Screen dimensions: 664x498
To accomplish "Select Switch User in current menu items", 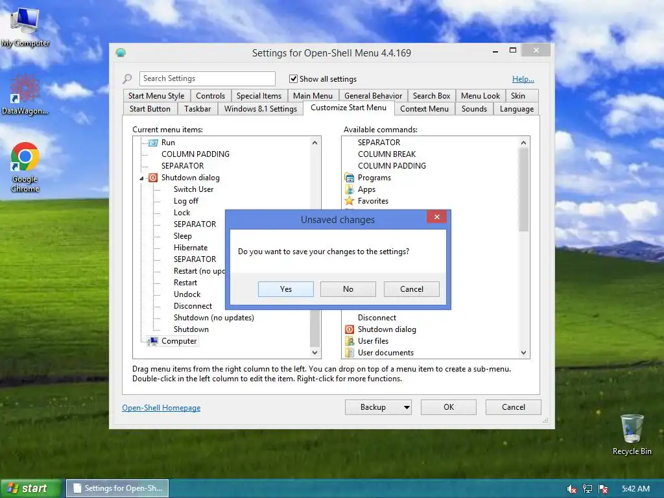I will (193, 189).
